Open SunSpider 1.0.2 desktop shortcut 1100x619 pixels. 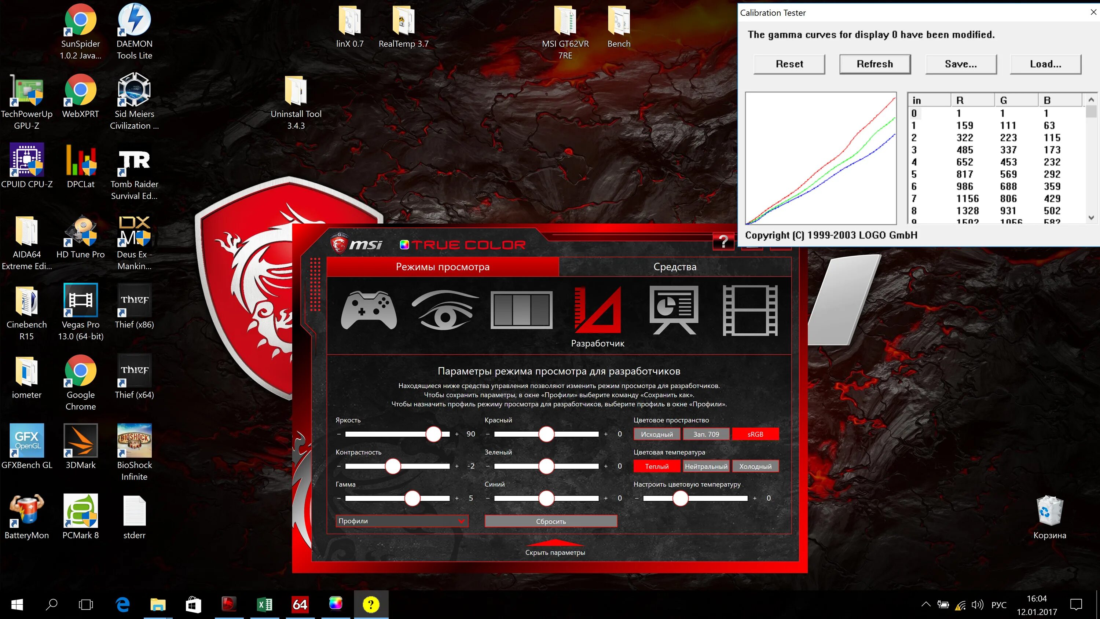pyautogui.click(x=80, y=32)
